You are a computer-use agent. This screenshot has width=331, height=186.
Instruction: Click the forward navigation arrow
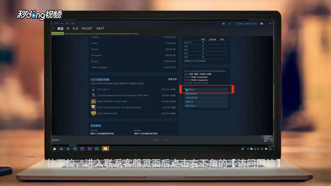(53, 28)
